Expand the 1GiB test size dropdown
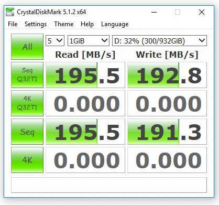Screen dimensions: 219x205 [89, 41]
